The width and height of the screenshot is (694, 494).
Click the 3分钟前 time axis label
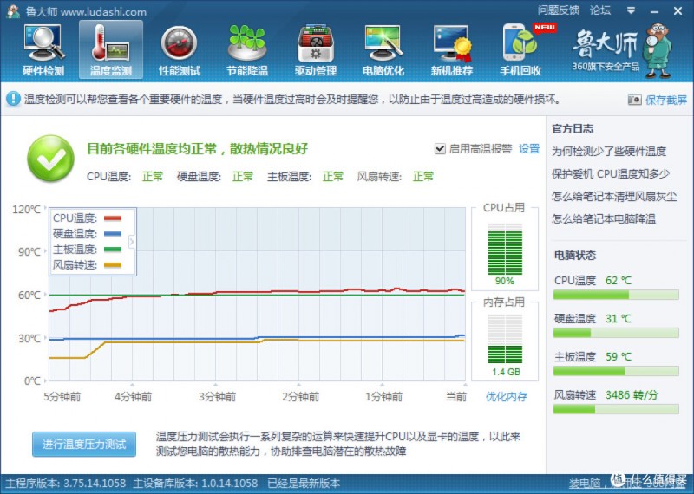point(217,397)
